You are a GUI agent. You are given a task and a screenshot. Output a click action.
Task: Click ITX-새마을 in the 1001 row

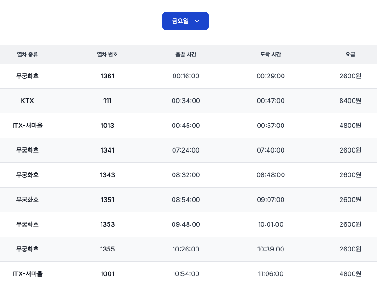[28, 273]
